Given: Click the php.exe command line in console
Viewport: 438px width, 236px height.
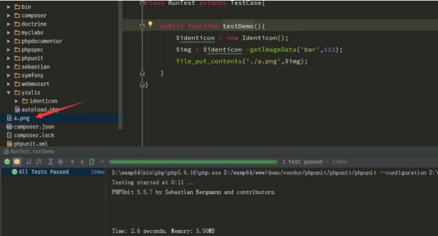Looking at the screenshot, I should 275,173.
